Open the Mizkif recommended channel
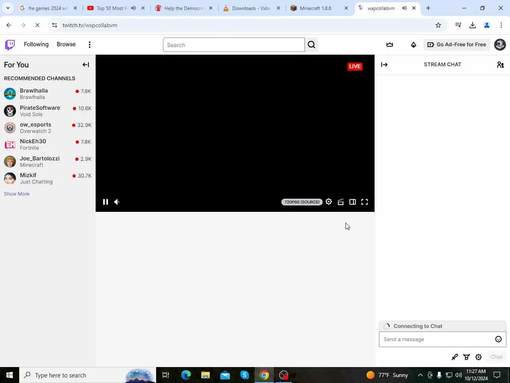Image resolution: width=510 pixels, height=383 pixels. tap(48, 178)
